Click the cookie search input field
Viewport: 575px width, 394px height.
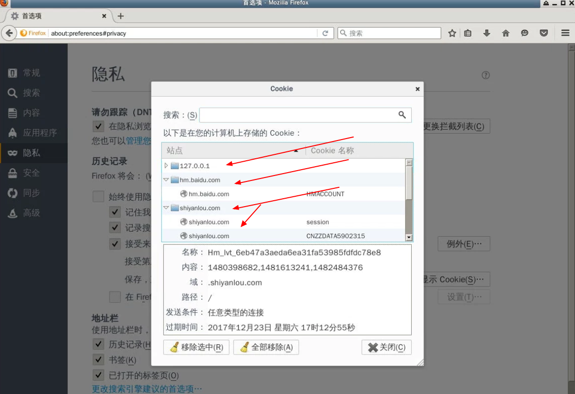click(x=305, y=115)
